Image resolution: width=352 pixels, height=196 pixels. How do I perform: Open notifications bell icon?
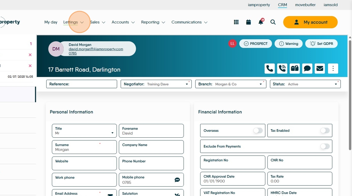(261, 22)
